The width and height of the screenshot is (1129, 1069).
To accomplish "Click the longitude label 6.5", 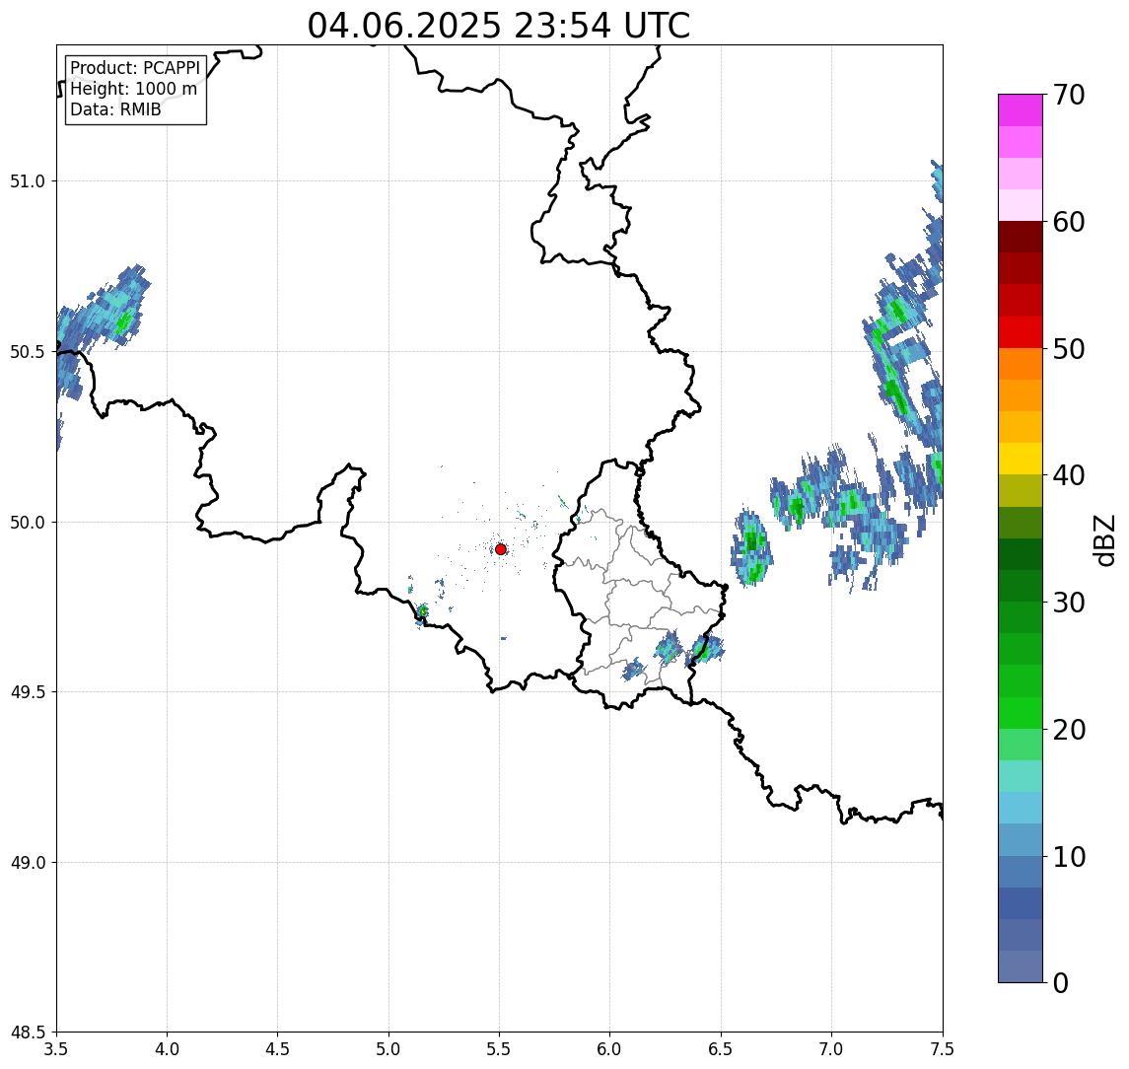I will click(x=722, y=1049).
